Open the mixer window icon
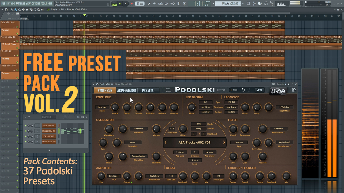 254,3
